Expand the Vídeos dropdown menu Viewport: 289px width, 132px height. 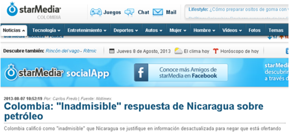(x=232, y=30)
